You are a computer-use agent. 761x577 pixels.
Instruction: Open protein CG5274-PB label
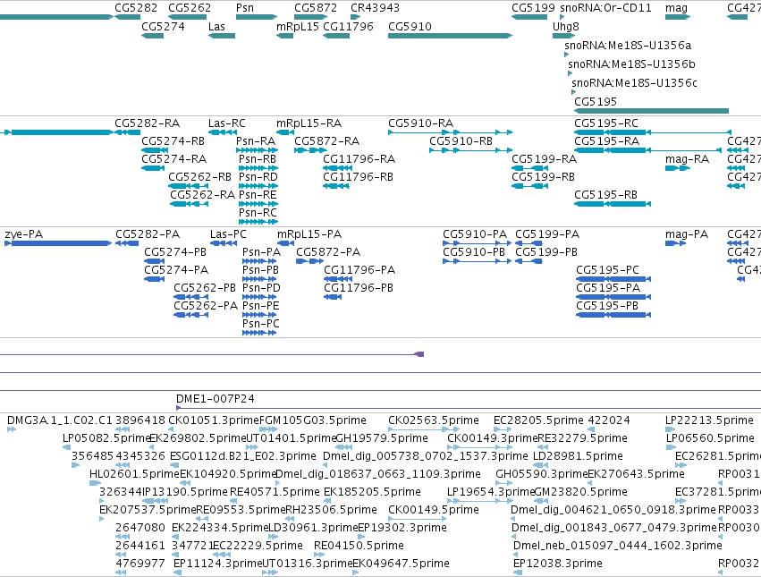(x=175, y=252)
